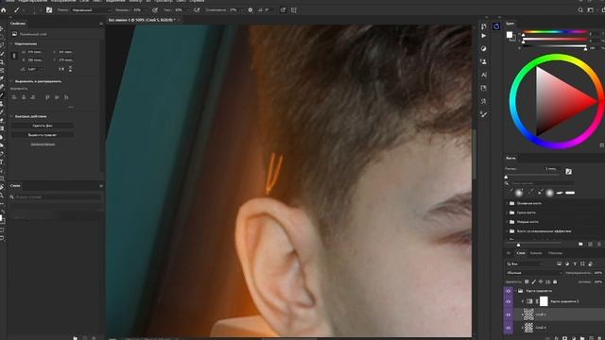The image size is (605, 340).
Task: Hide the Слой 4 layer
Action: tap(509, 328)
